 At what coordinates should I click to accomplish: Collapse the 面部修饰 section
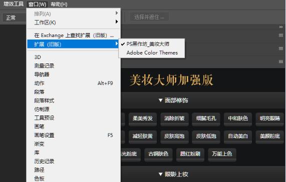click(173, 100)
